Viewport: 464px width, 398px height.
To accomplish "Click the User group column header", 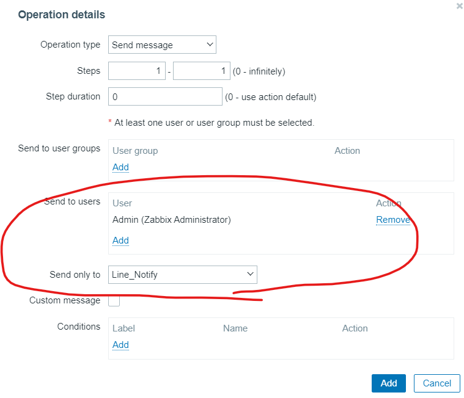I will tap(135, 151).
